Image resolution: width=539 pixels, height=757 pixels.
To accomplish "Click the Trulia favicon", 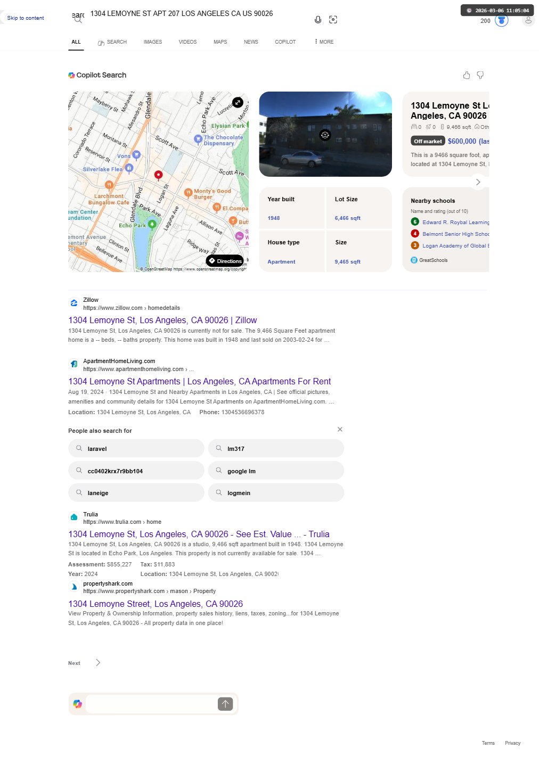I will (74, 517).
